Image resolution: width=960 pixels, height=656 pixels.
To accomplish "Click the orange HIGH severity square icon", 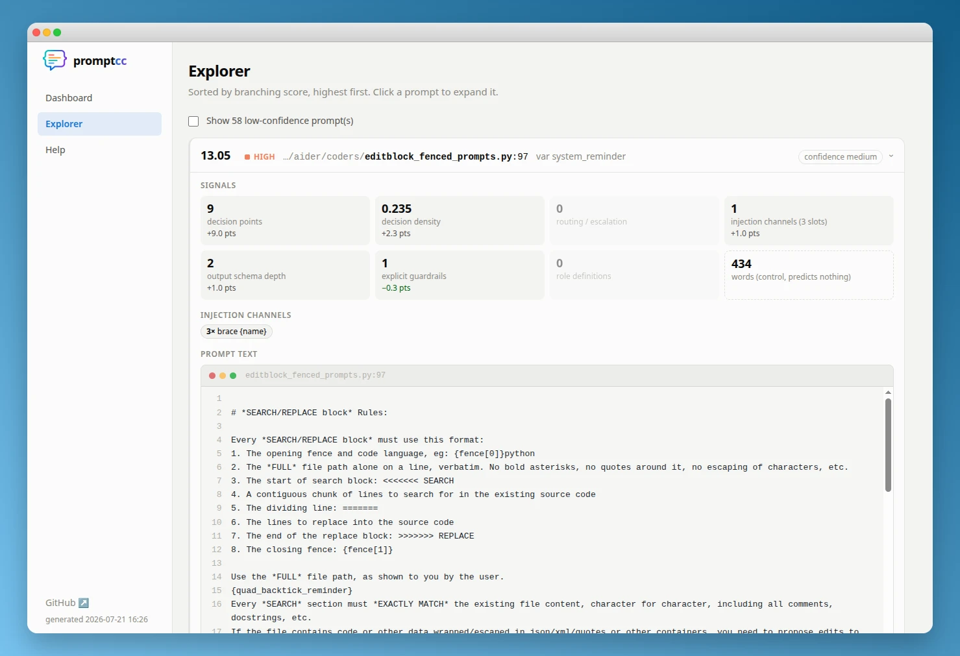I will (247, 157).
